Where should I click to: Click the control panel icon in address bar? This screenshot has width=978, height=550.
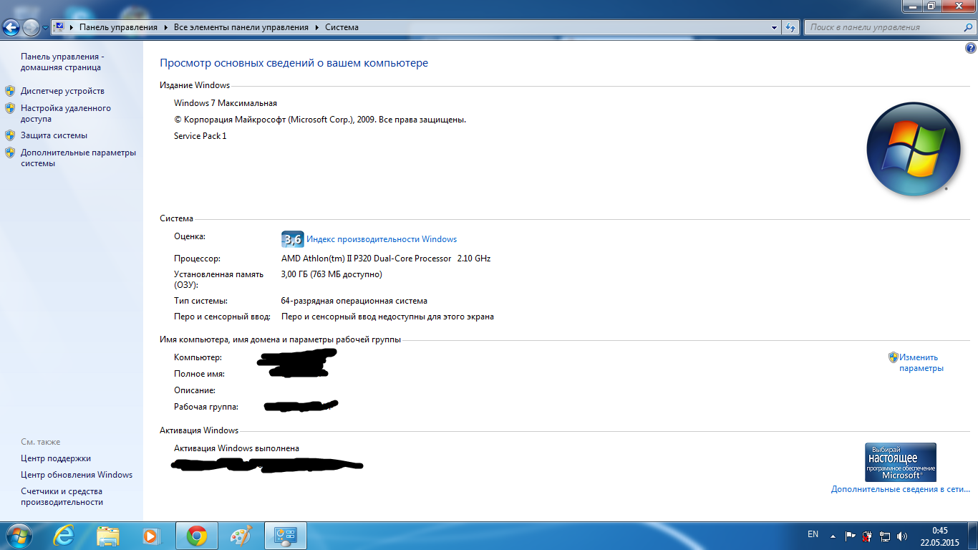point(59,27)
